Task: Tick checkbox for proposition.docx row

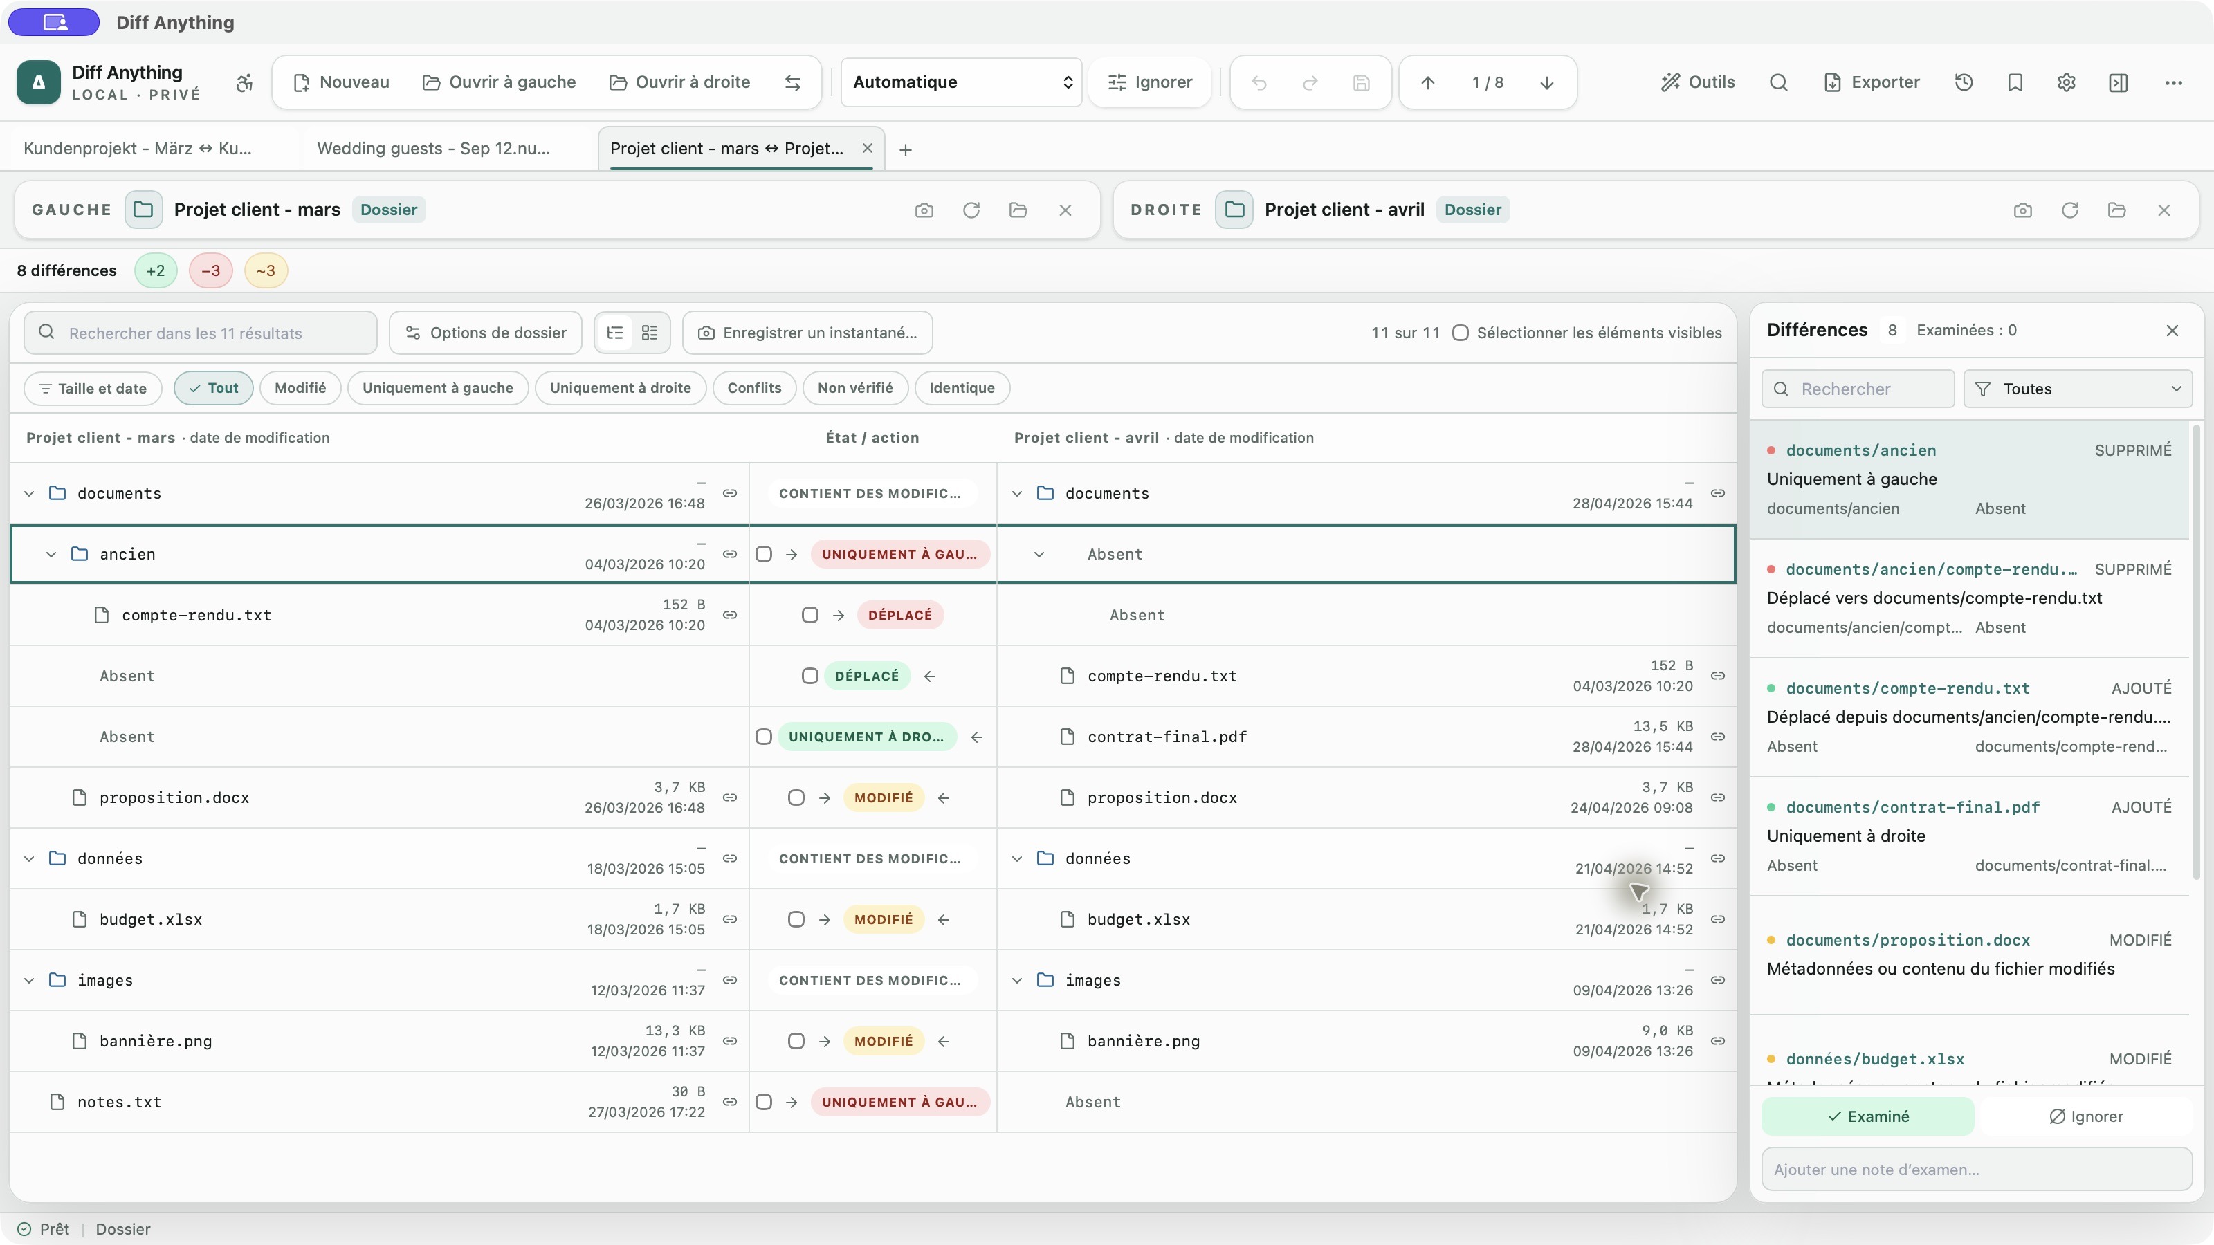Action: click(796, 798)
